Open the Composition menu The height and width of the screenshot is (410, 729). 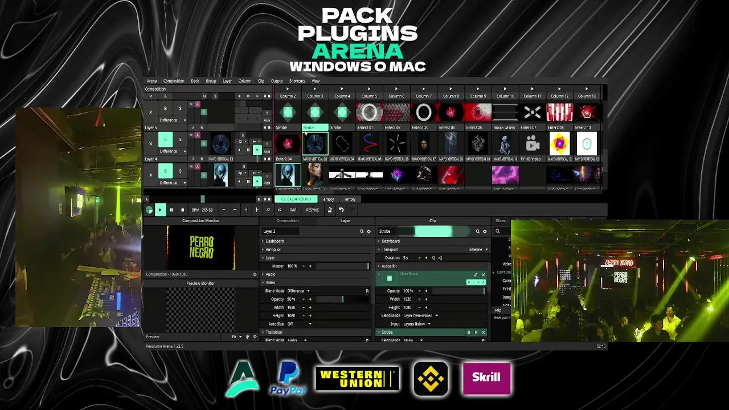[174, 81]
